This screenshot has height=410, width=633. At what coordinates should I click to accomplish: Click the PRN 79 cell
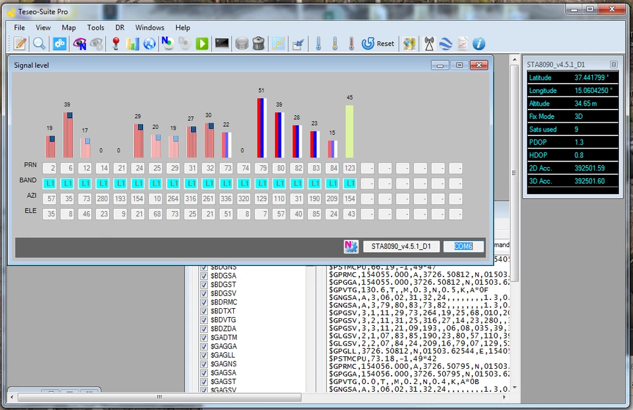(x=262, y=168)
